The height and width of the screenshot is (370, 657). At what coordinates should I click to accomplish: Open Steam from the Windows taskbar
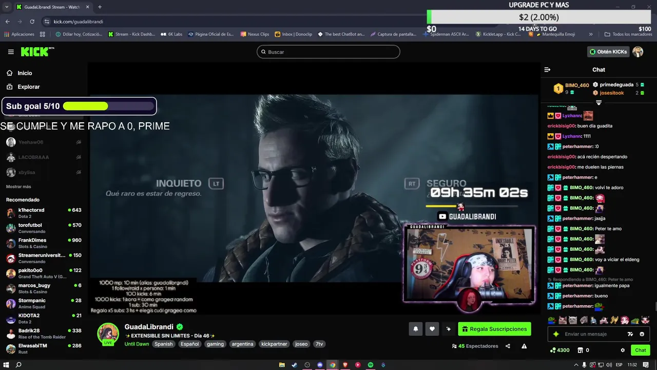pos(294,365)
